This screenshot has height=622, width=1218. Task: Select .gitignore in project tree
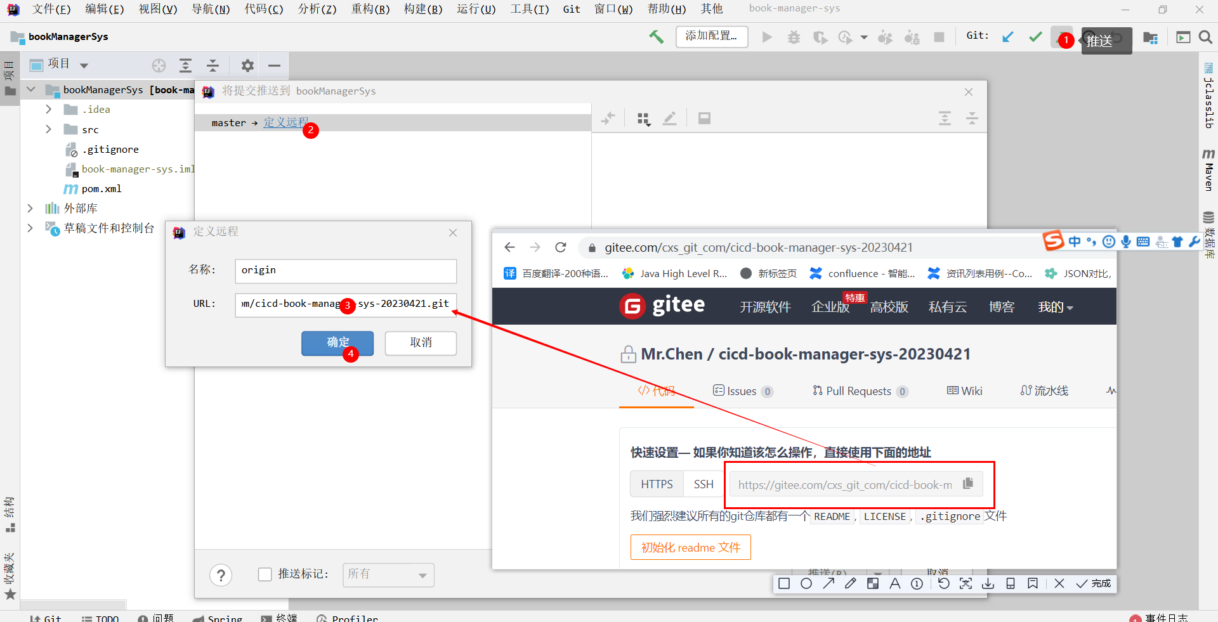point(110,150)
